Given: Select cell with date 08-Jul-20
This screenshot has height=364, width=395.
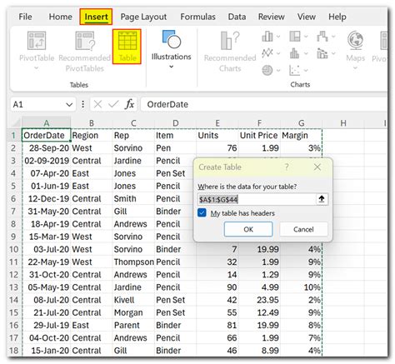Looking at the screenshot, I should [x=47, y=300].
